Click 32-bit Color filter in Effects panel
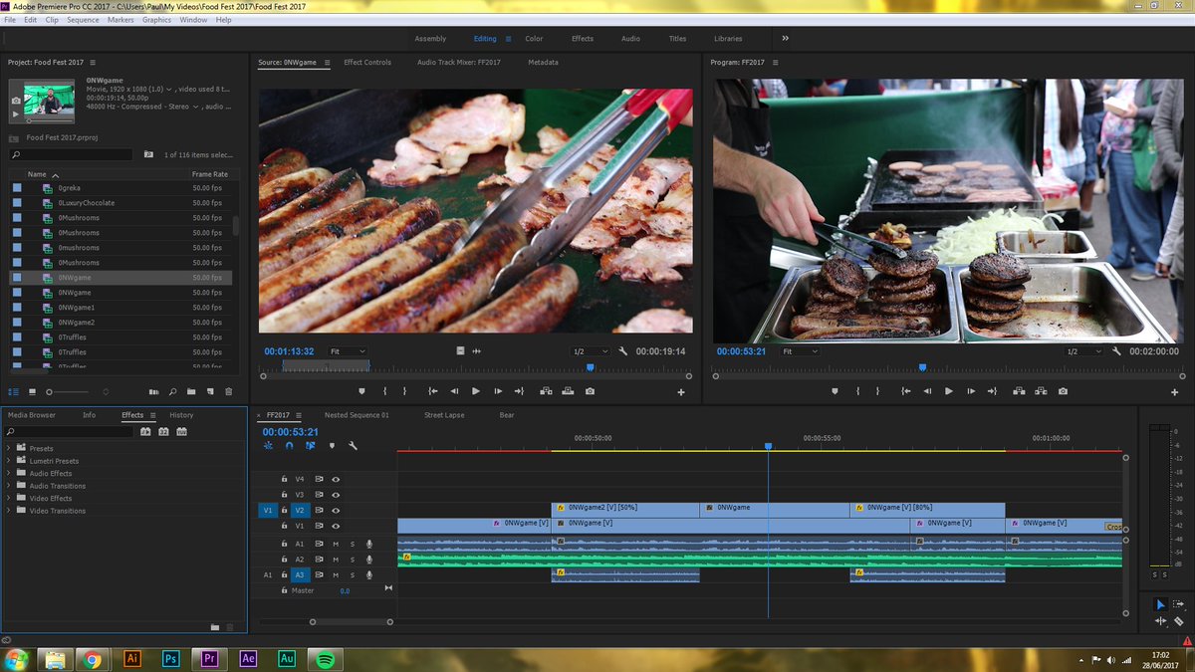This screenshot has height=672, width=1195. click(163, 432)
